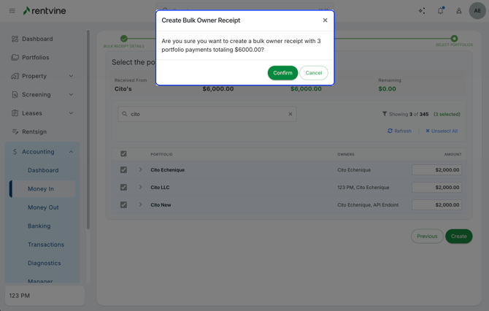Expand the Cito New portfolio row
Screen dimensions: 489x311
point(141,205)
